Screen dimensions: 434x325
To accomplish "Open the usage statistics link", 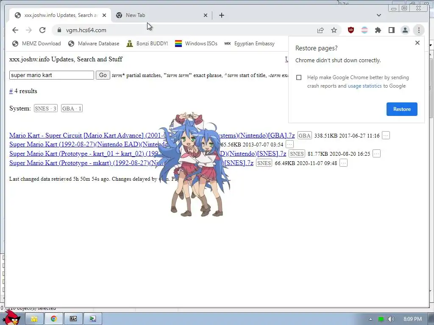I will click(364, 86).
